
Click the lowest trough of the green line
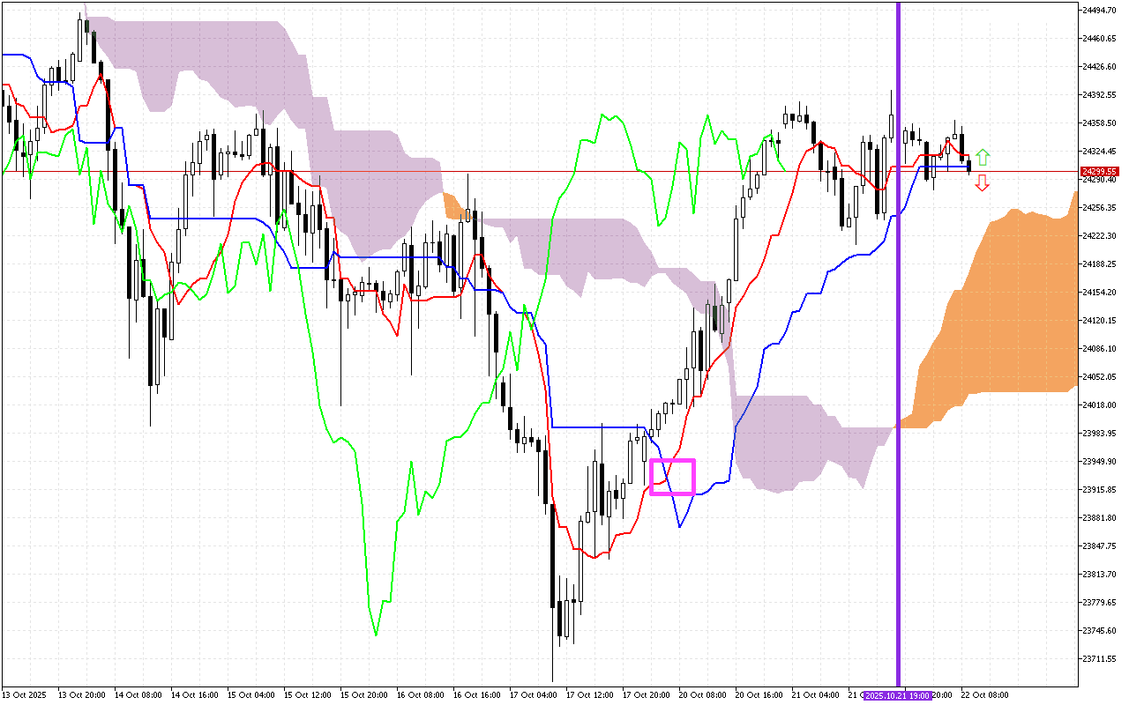(376, 634)
